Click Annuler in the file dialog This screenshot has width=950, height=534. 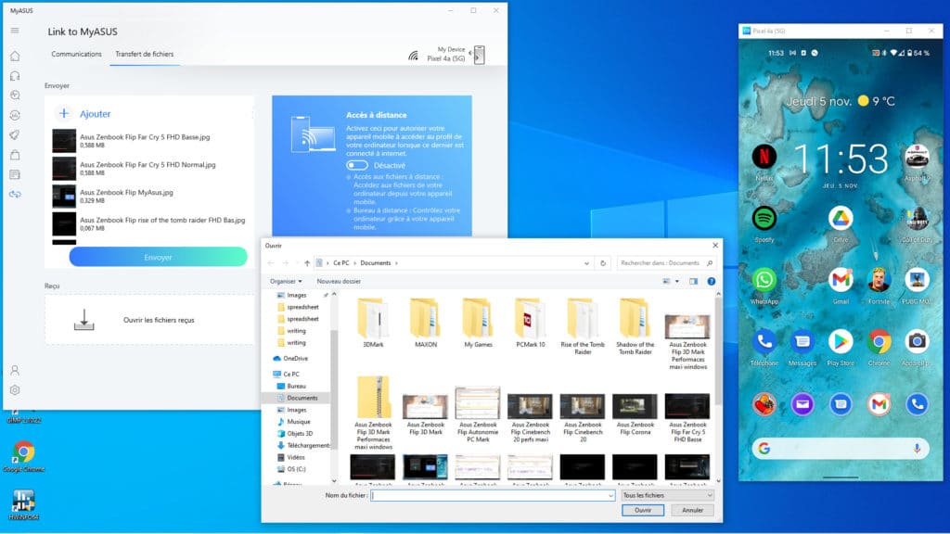tap(692, 511)
